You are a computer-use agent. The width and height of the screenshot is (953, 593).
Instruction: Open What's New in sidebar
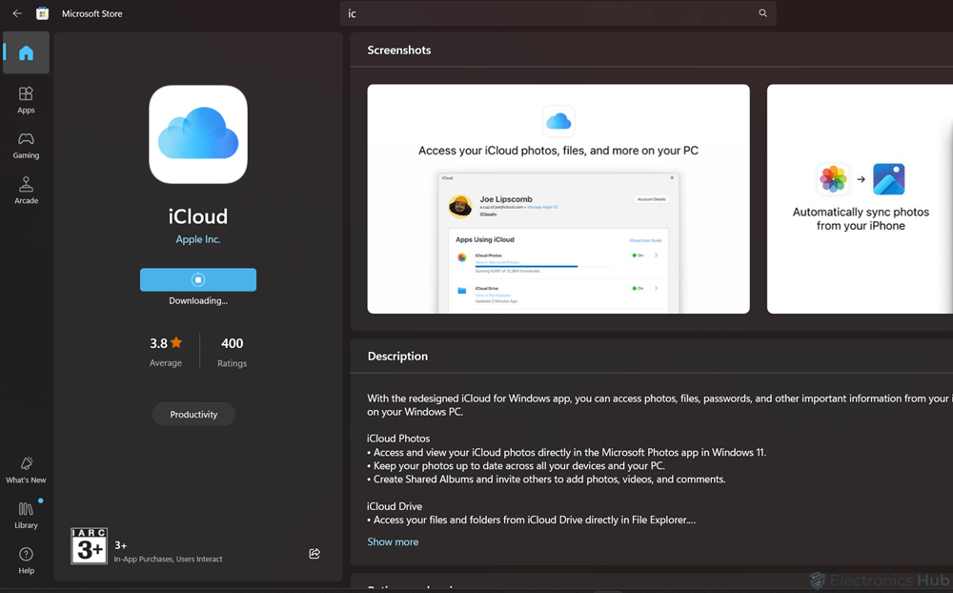point(26,469)
